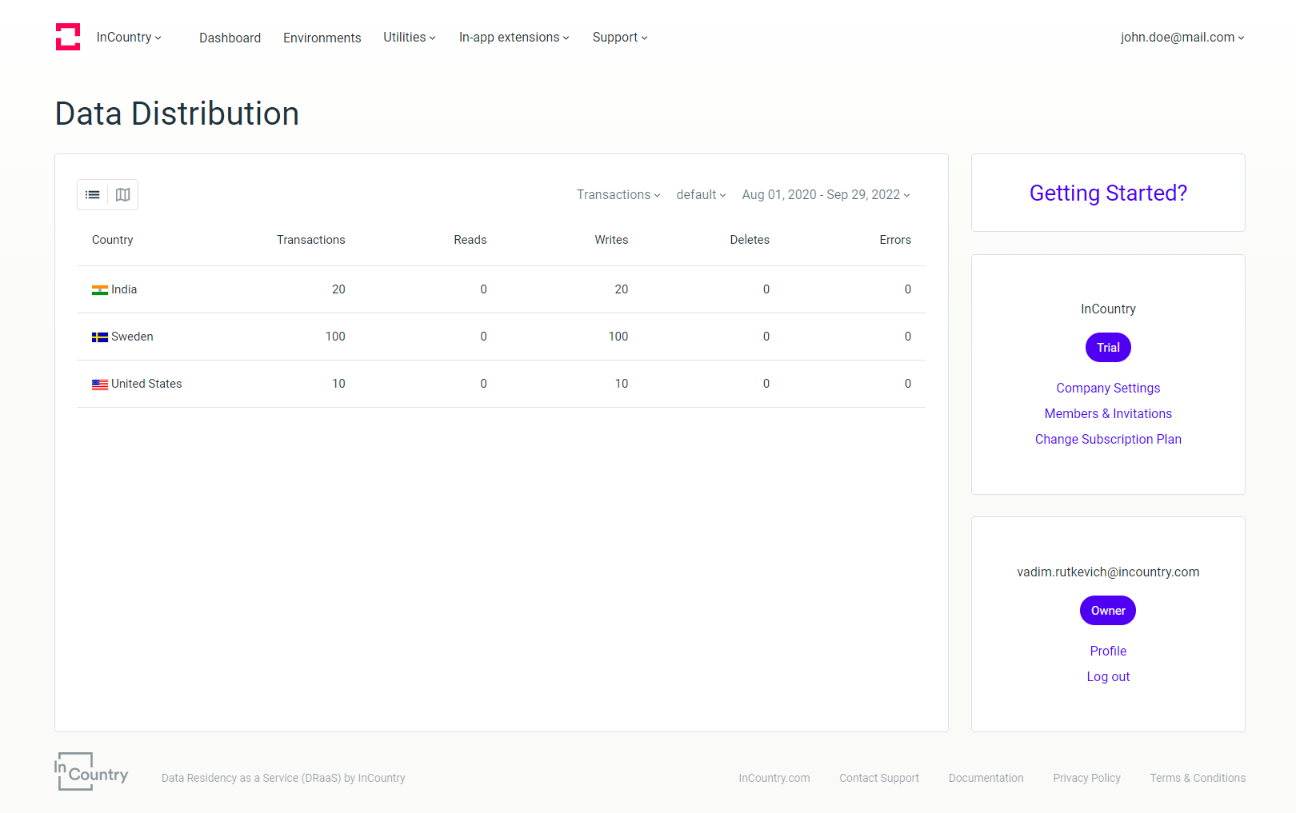Viewport: 1296px width, 813px height.
Task: Go to the Dashboard page
Action: coord(230,38)
